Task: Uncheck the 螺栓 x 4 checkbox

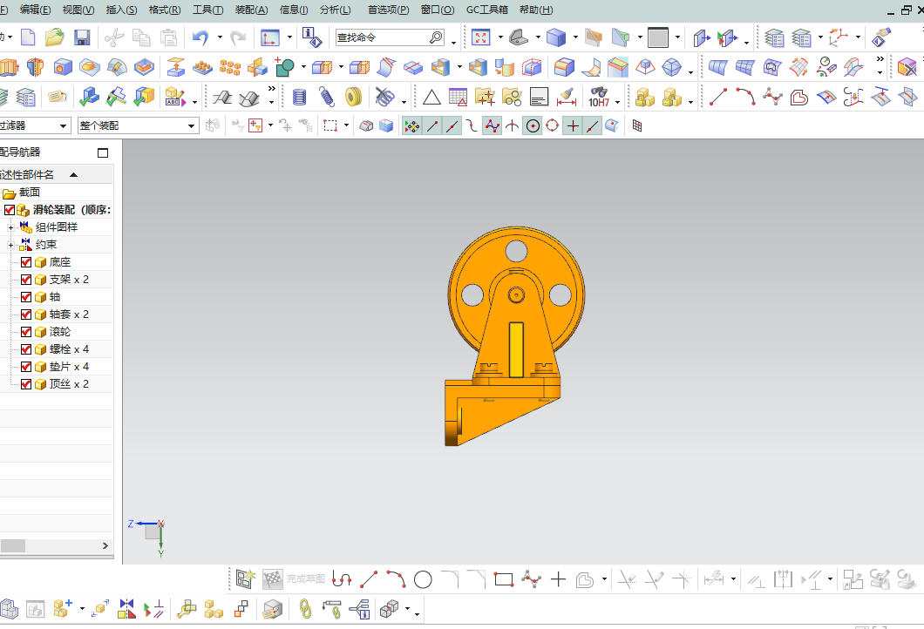Action: click(x=26, y=349)
